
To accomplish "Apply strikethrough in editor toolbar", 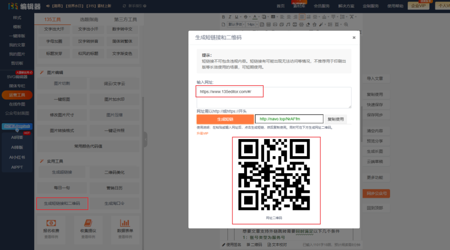I will click(246, 17).
